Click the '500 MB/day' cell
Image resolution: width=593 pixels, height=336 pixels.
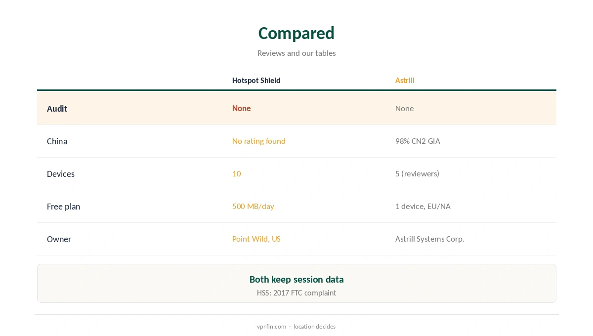[x=253, y=206]
